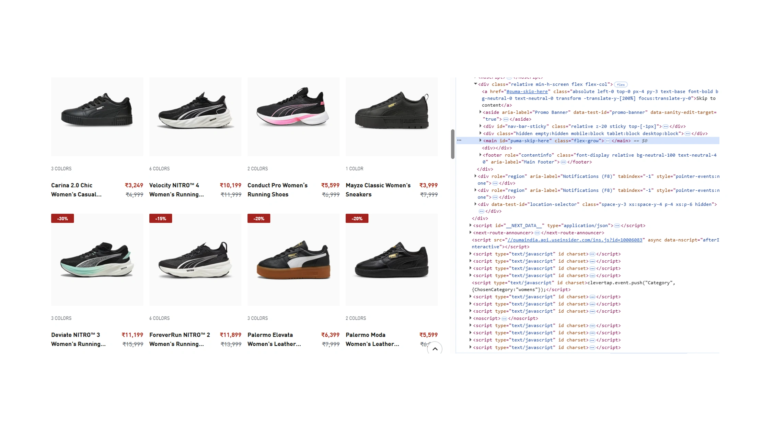Expand the __NEXT_DATA__ script node
The width and height of the screenshot is (763, 431).
pos(471,225)
